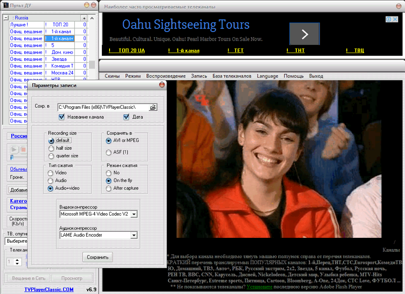Open ТЕТ channel link

(235, 51)
